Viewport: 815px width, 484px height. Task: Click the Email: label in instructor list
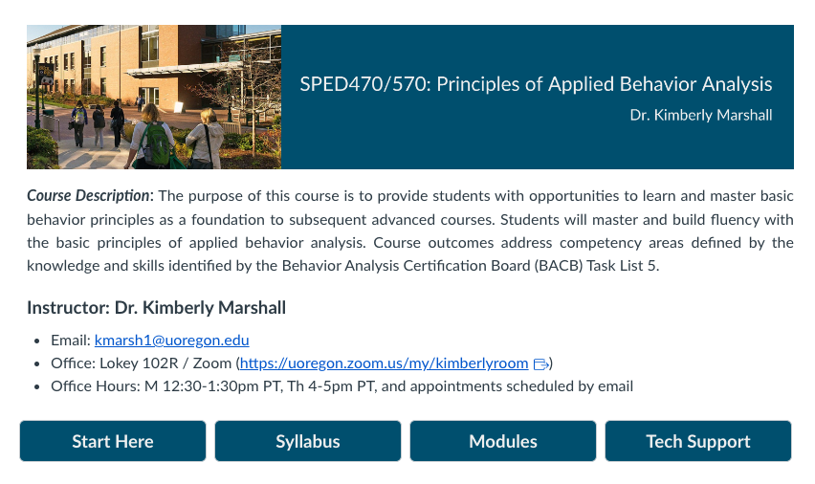point(71,340)
